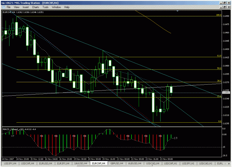Switch to the AUDUSD,H4 chart tab

tap(135, 163)
